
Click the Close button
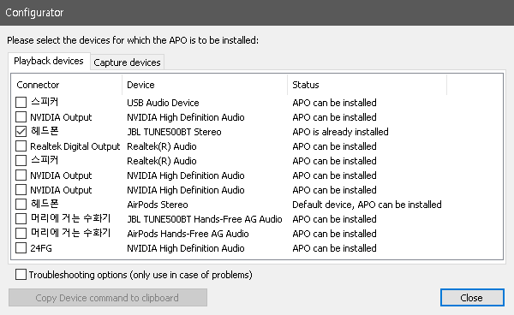click(x=472, y=298)
